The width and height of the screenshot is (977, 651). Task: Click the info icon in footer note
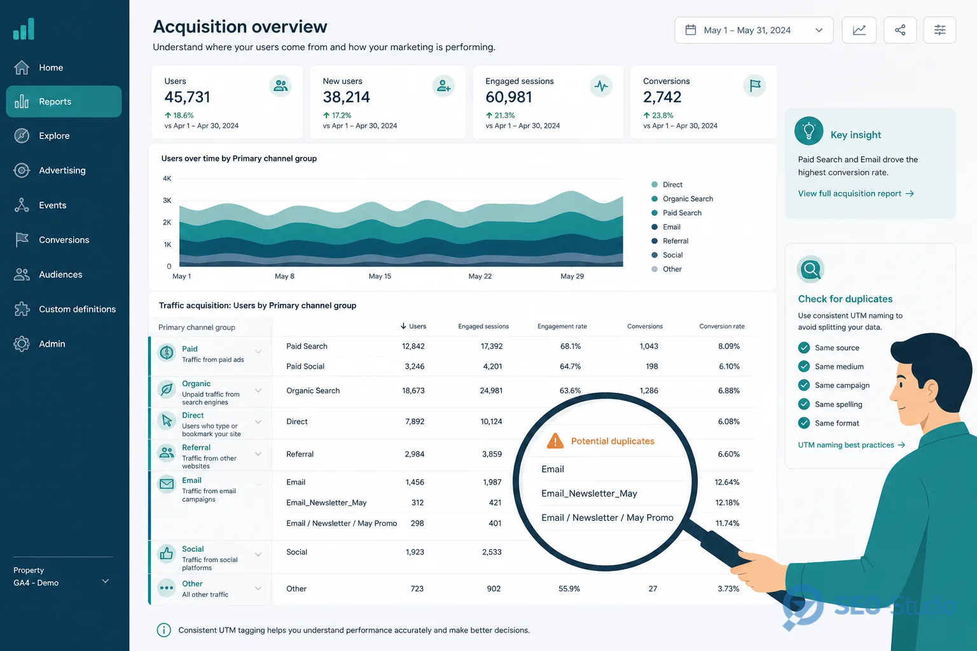(163, 630)
